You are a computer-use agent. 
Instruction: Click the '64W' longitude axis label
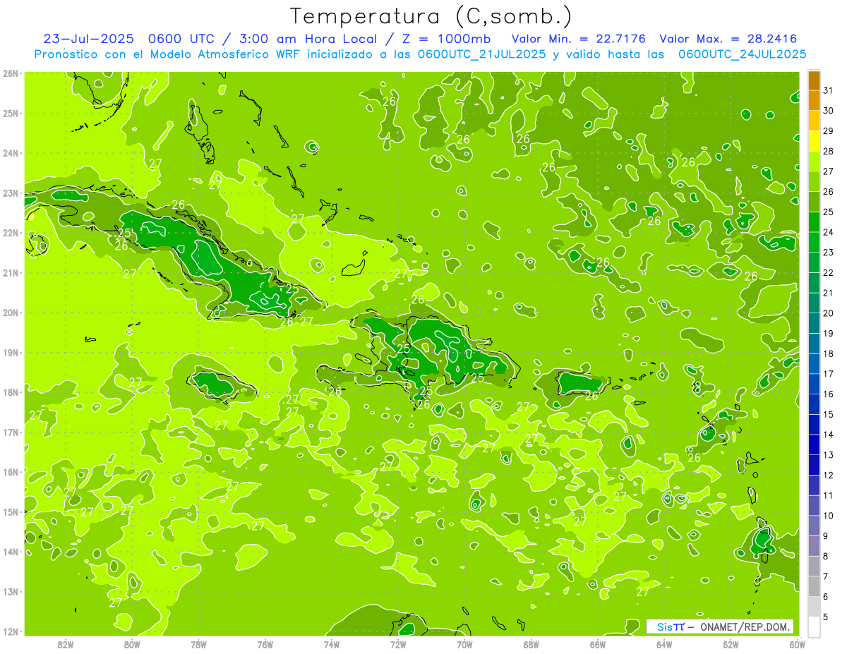(664, 643)
